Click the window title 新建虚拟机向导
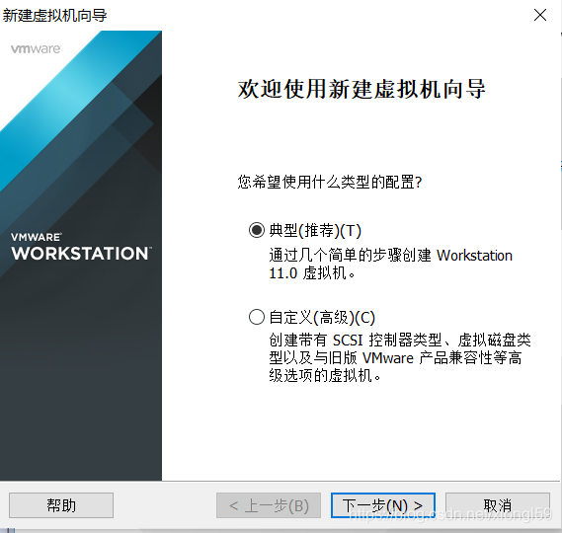The width and height of the screenshot is (562, 533). coord(55,16)
